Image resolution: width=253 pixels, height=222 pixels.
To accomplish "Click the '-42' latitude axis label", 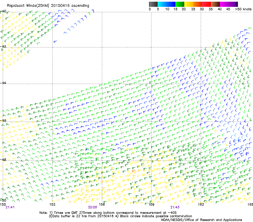I will (3, 46).
